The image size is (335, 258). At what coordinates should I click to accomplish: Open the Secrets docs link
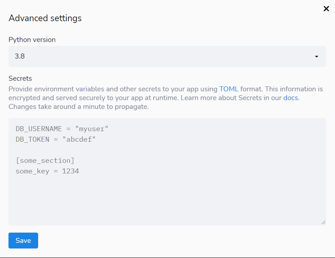291,98
